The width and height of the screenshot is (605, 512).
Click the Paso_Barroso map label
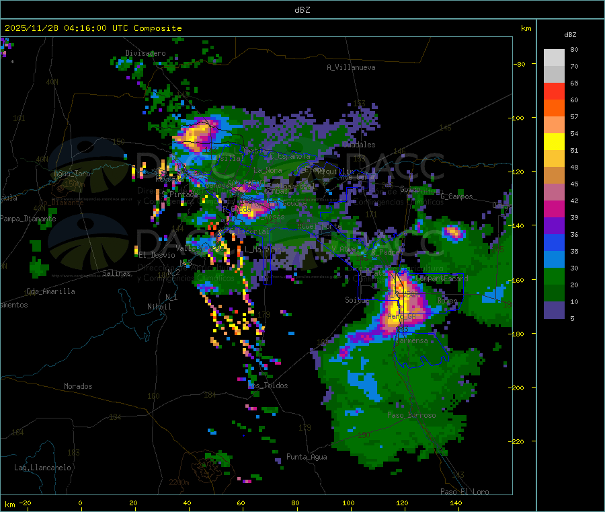click(x=411, y=415)
